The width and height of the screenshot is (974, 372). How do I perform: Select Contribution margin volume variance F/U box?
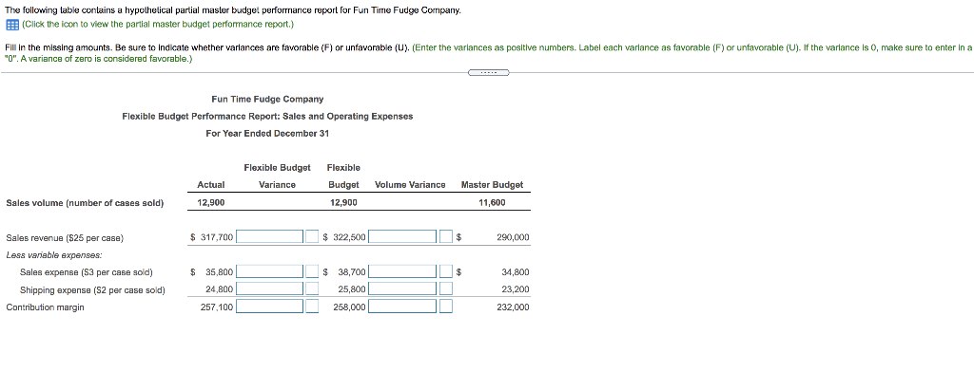click(x=445, y=307)
